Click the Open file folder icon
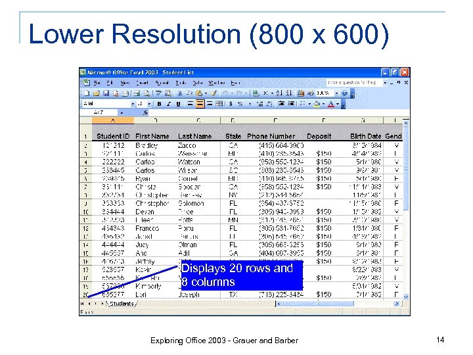473x355 pixels. coord(96,93)
